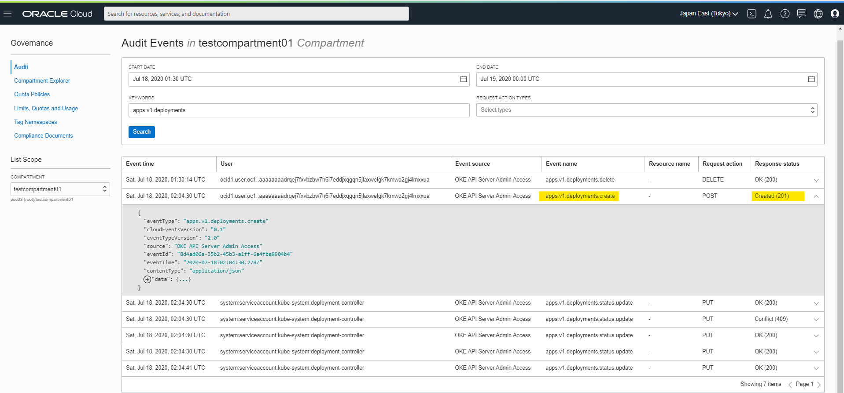
Task: Open the Japan East (Tokyo) region dropdown
Action: [x=708, y=14]
